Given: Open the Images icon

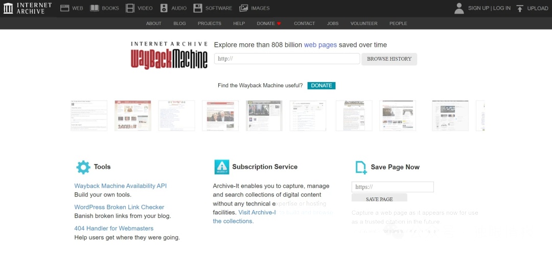Looking at the screenshot, I should pyautogui.click(x=243, y=8).
